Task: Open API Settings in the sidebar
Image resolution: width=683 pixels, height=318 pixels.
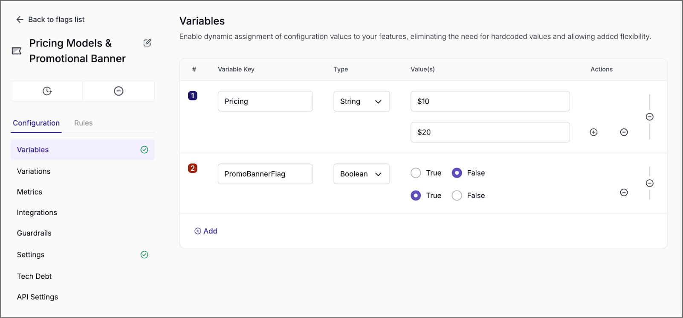Action: tap(38, 297)
